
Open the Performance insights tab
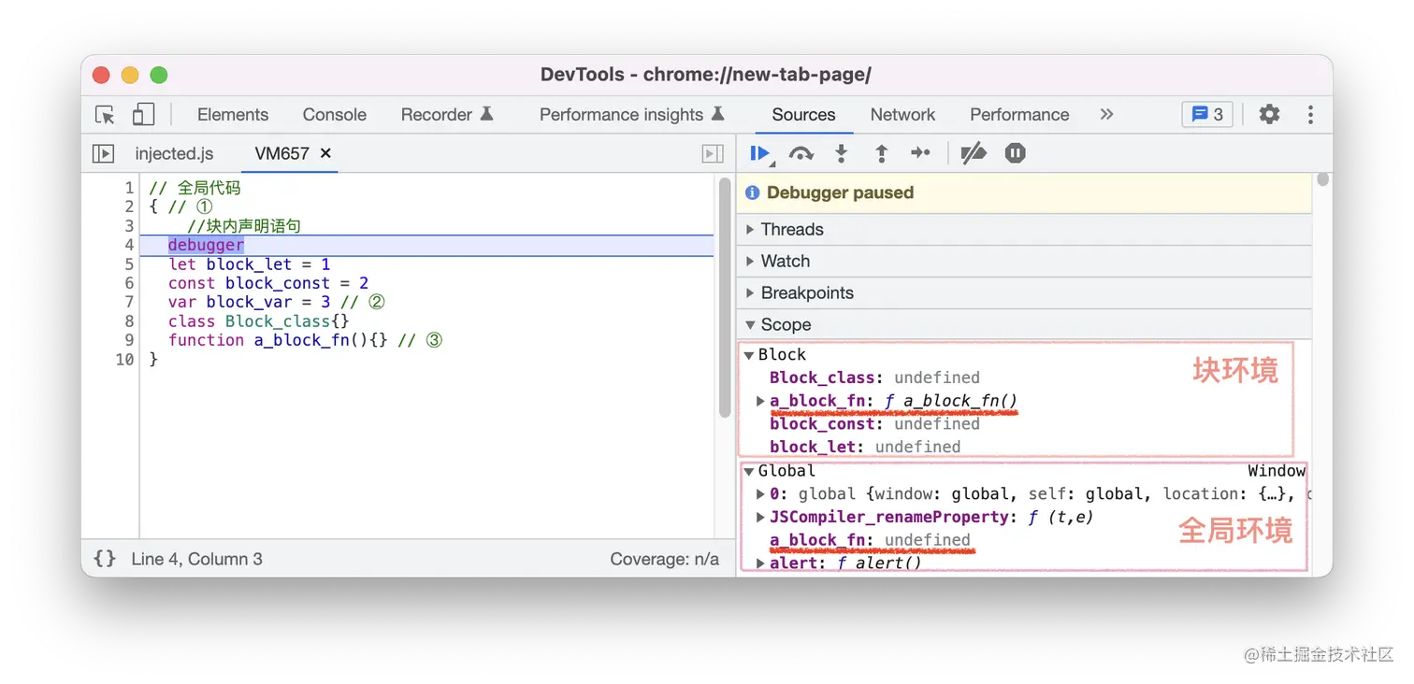pyautogui.click(x=632, y=114)
